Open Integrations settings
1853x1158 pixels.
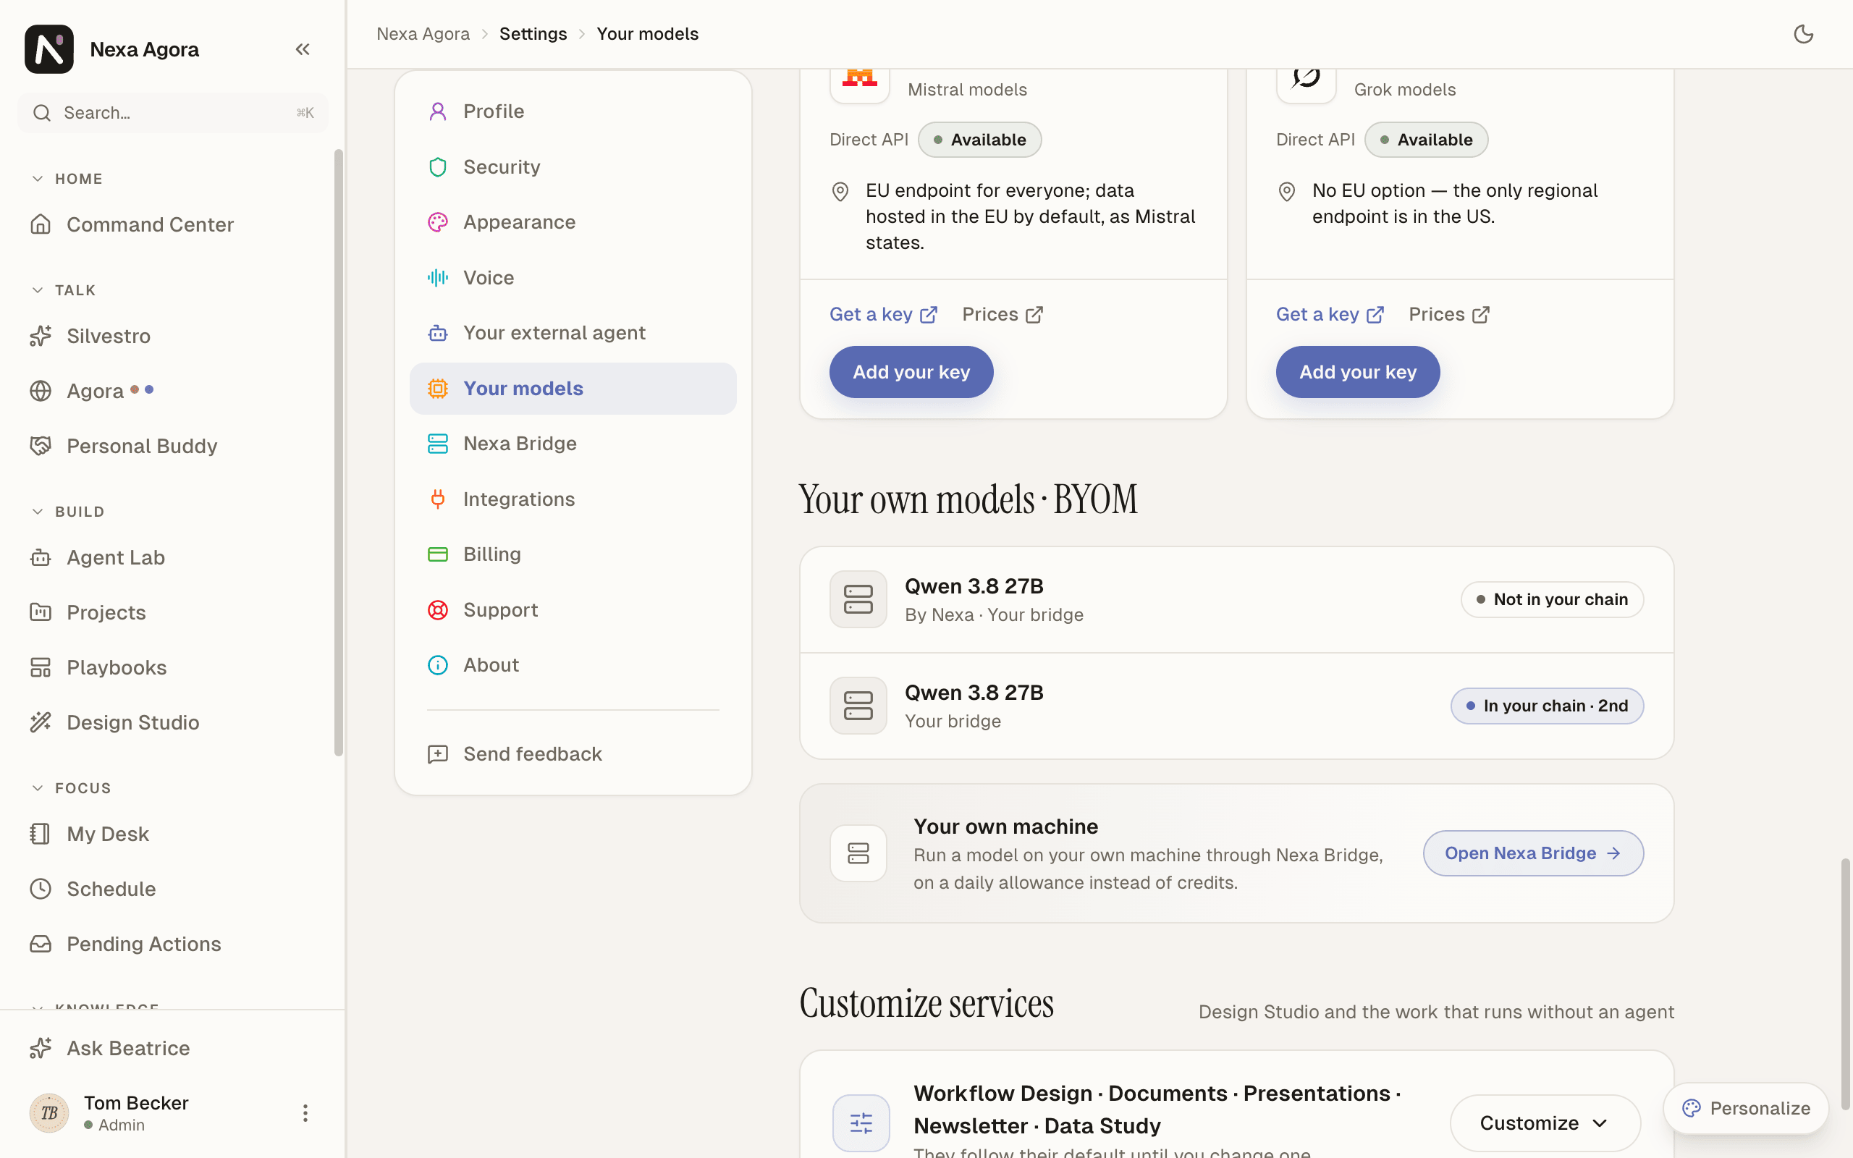(x=573, y=499)
